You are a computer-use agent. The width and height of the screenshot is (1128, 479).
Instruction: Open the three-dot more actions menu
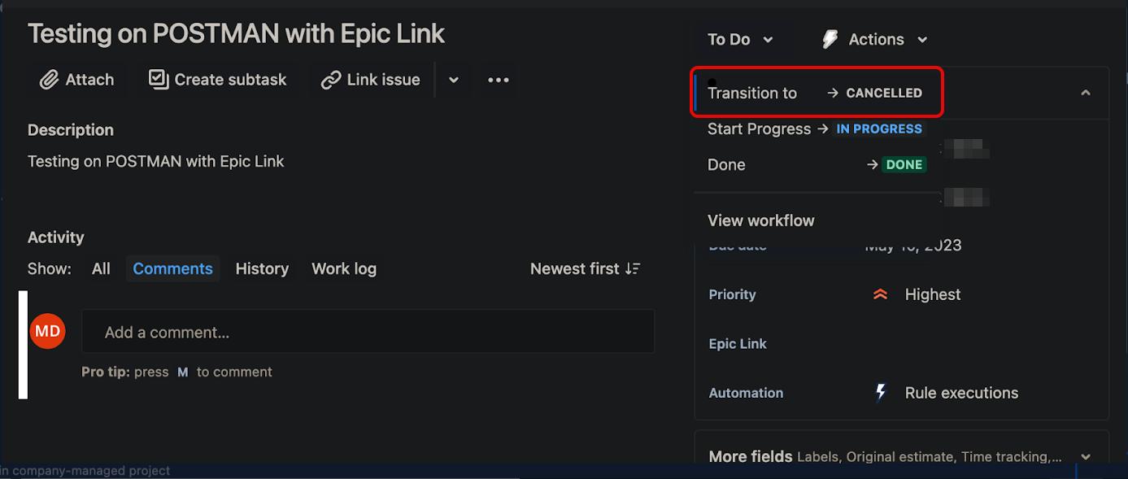point(499,80)
